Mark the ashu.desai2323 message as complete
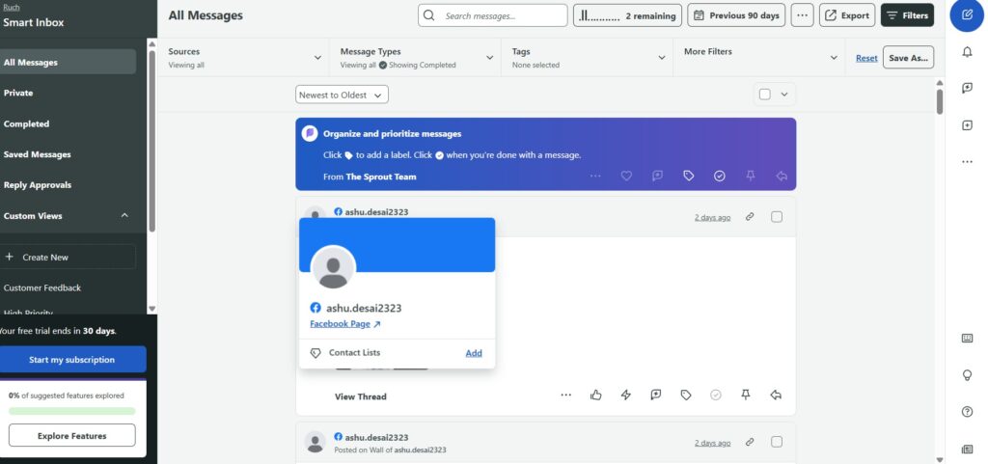Viewport: 988px width, 464px height. click(716, 395)
